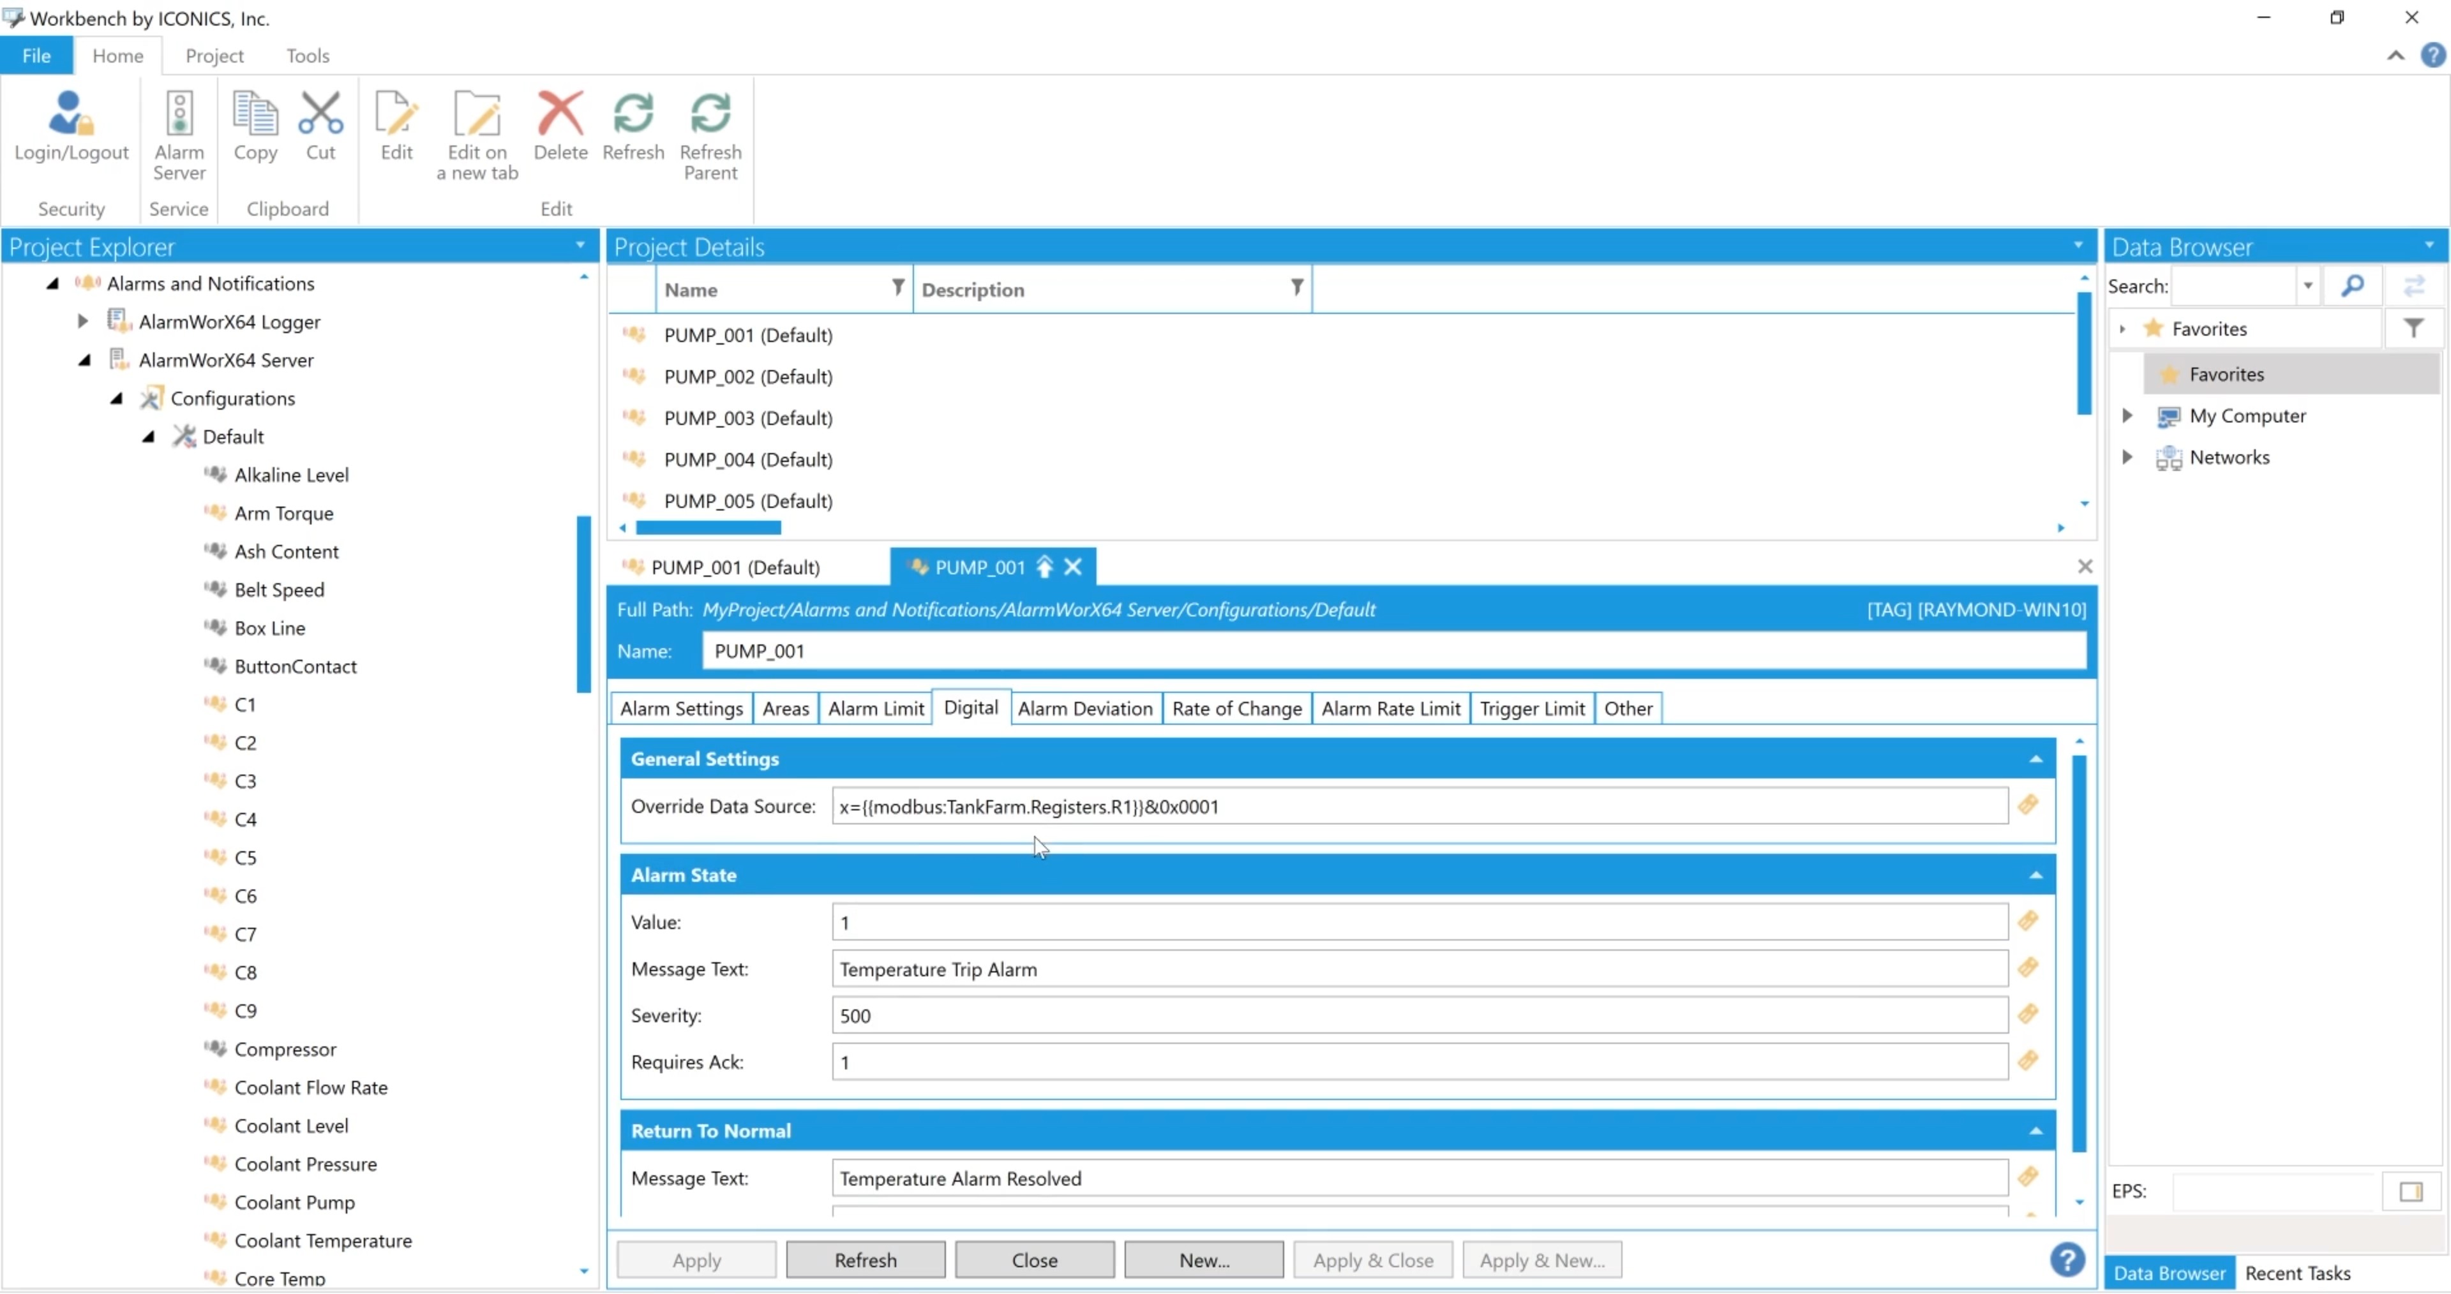The image size is (2451, 1294).
Task: Click the horizontal scrollbar under pump list
Action: (x=708, y=528)
